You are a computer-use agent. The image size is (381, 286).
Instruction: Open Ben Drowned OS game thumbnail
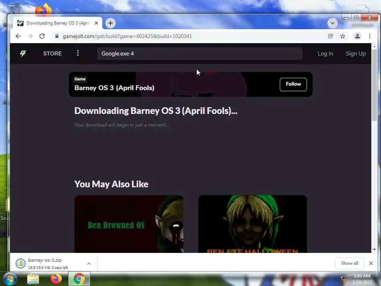coord(129,224)
